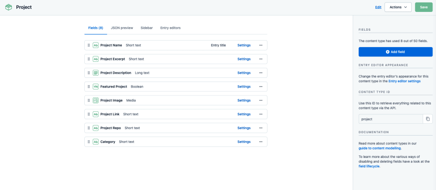The image size is (436, 190).
Task: Click the Media type label
Action: click(131, 100)
